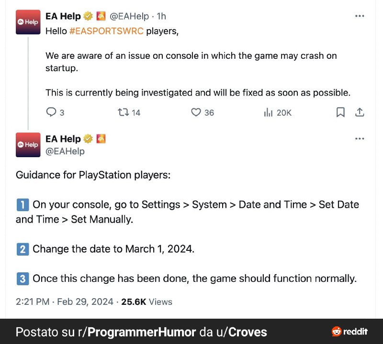Click the @EAHelp handle below second name
383x344 pixels.
click(65, 151)
